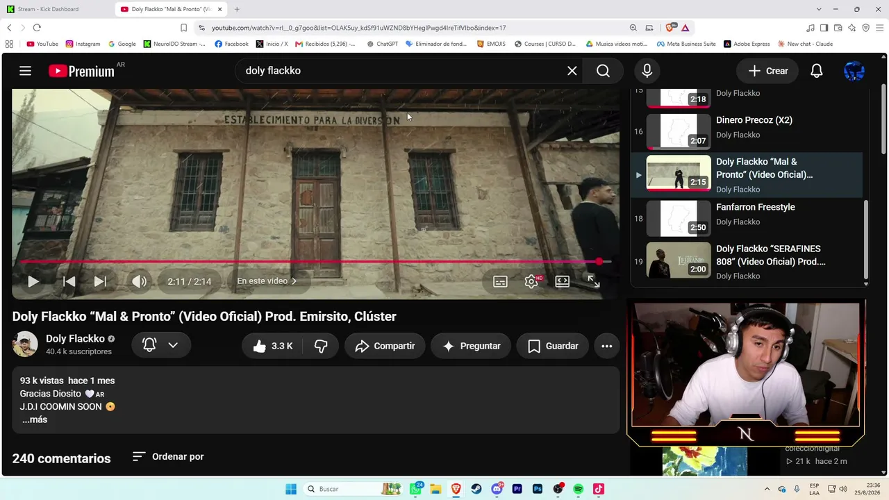889x500 pixels.
Task: Open the YouTube guide hamburger menu
Action: [x=26, y=71]
